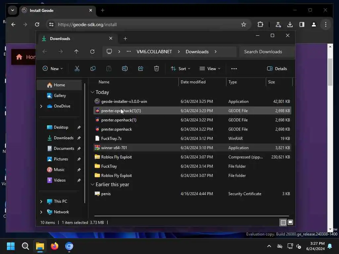Select Home in the navigation pane

click(x=59, y=85)
